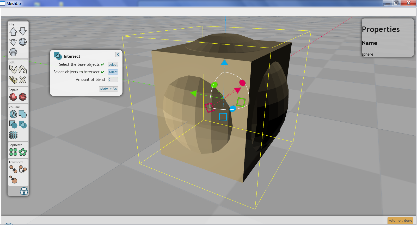Maximize the MeshUp window
This screenshot has width=417, height=225.
point(396,3)
